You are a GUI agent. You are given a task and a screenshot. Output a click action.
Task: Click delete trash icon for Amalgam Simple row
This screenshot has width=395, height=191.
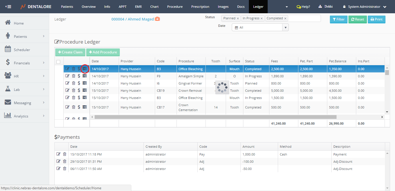(74, 76)
